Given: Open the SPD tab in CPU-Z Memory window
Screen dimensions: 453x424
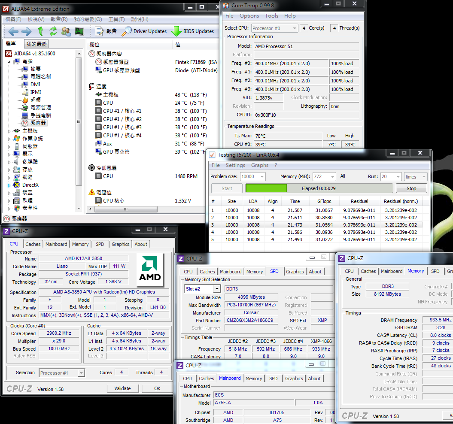Looking at the screenshot, I should pos(435,272).
